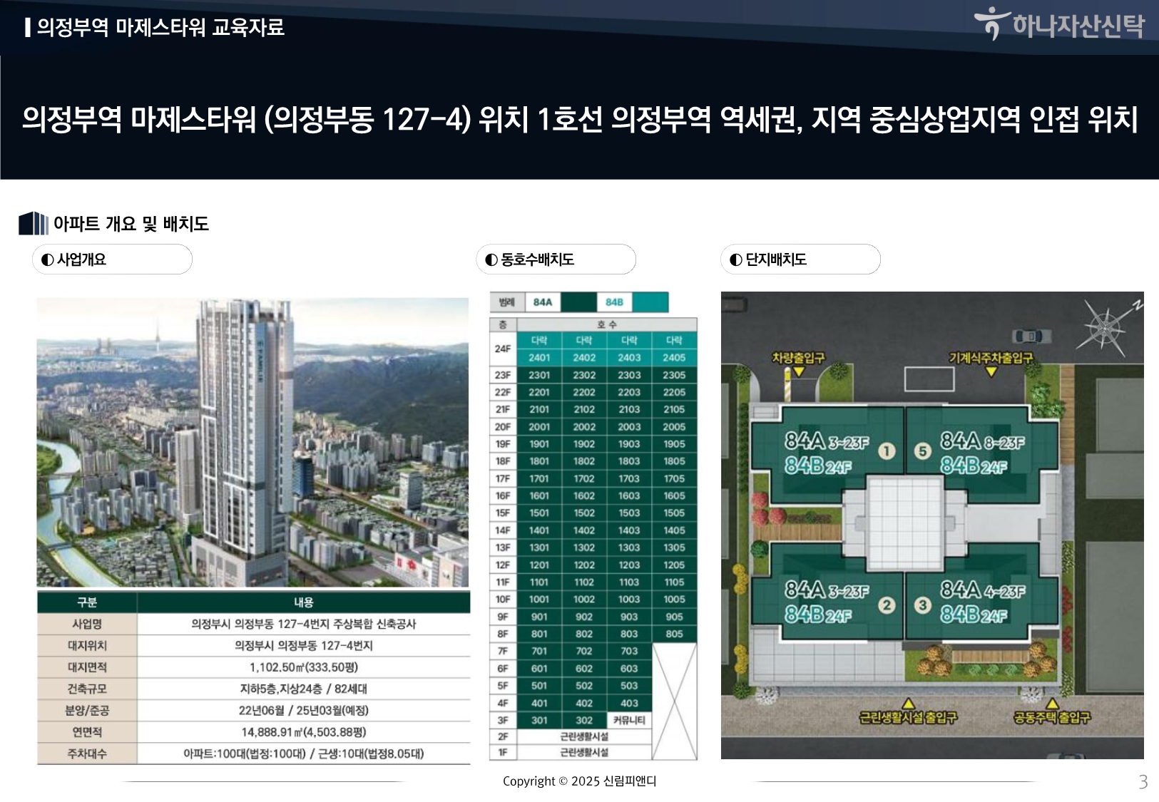1159x802 pixels.
Task: Select the 사업개요 section label
Action: click(112, 259)
